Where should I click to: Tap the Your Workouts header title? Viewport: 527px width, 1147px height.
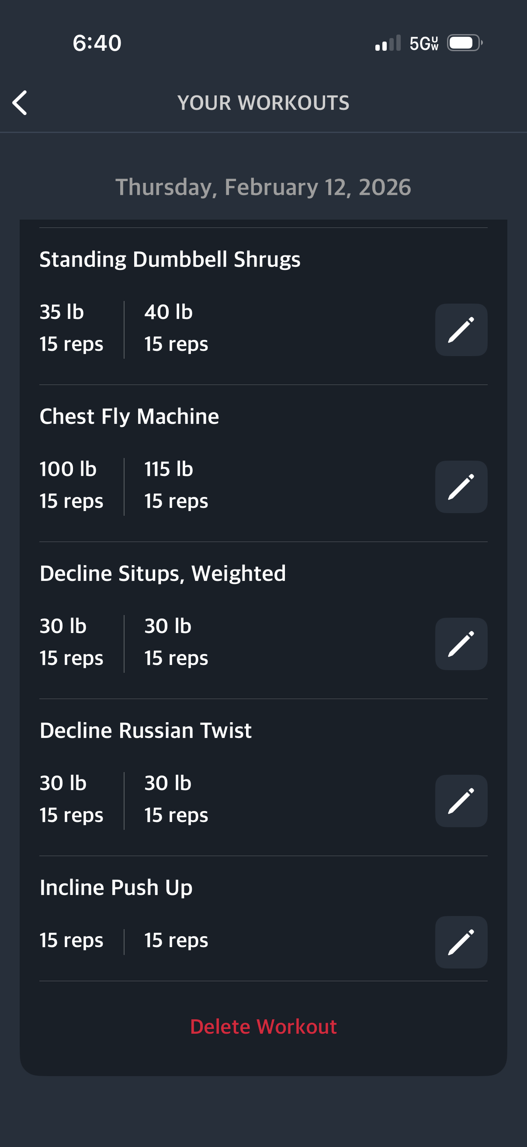click(263, 103)
